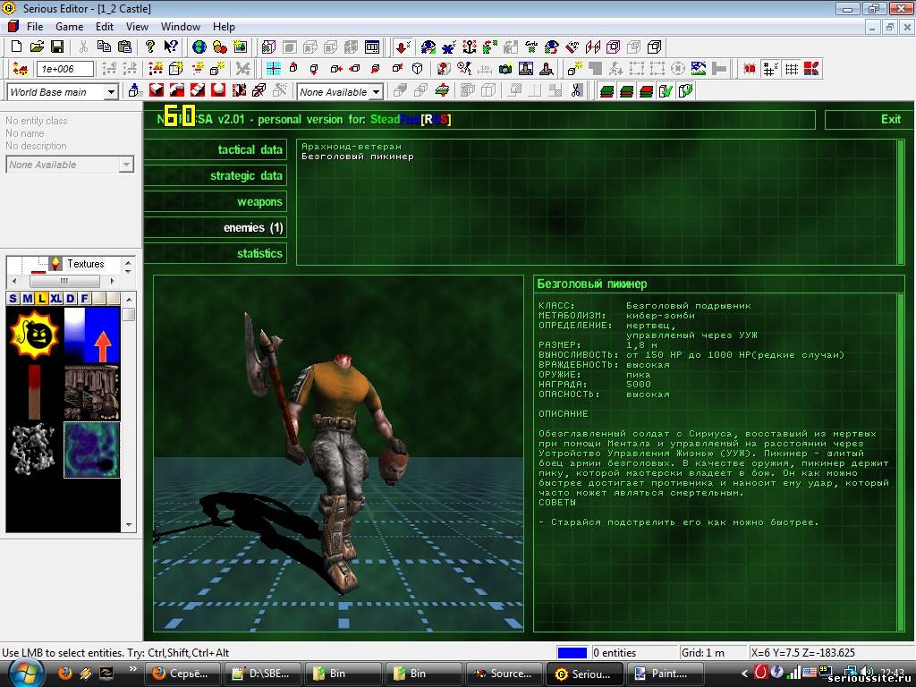Click the landscape picture icon in the second toolbar row

(x=698, y=69)
